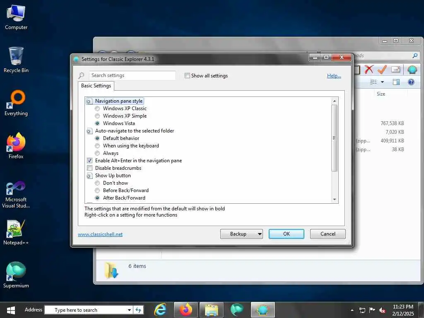Select the Windows Vista radio option
This screenshot has height=318, width=424.
[x=97, y=123]
